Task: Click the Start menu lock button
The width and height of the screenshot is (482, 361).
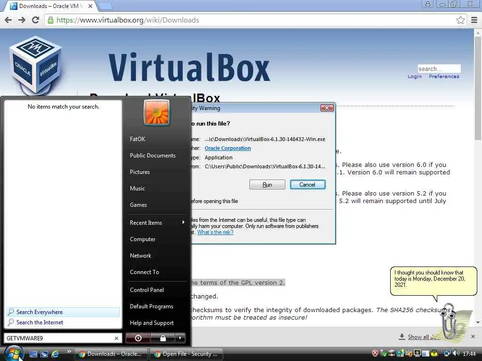Action: [163, 338]
